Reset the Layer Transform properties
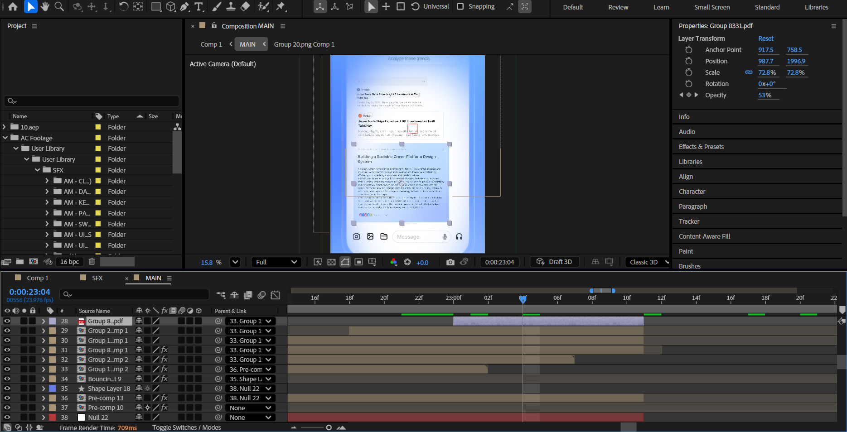847x432 pixels. click(x=765, y=38)
